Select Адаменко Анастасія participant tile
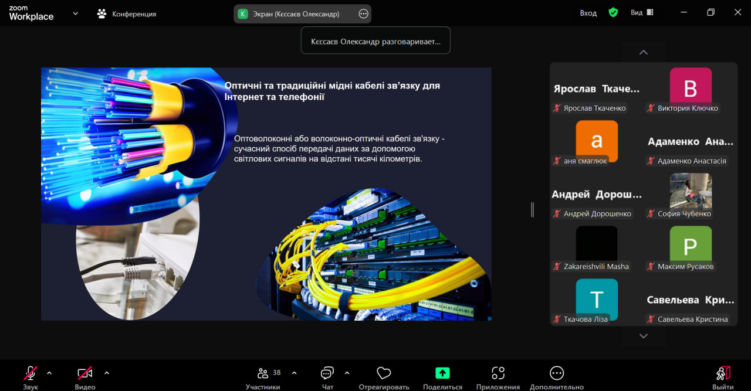The image size is (751, 391). [691, 142]
